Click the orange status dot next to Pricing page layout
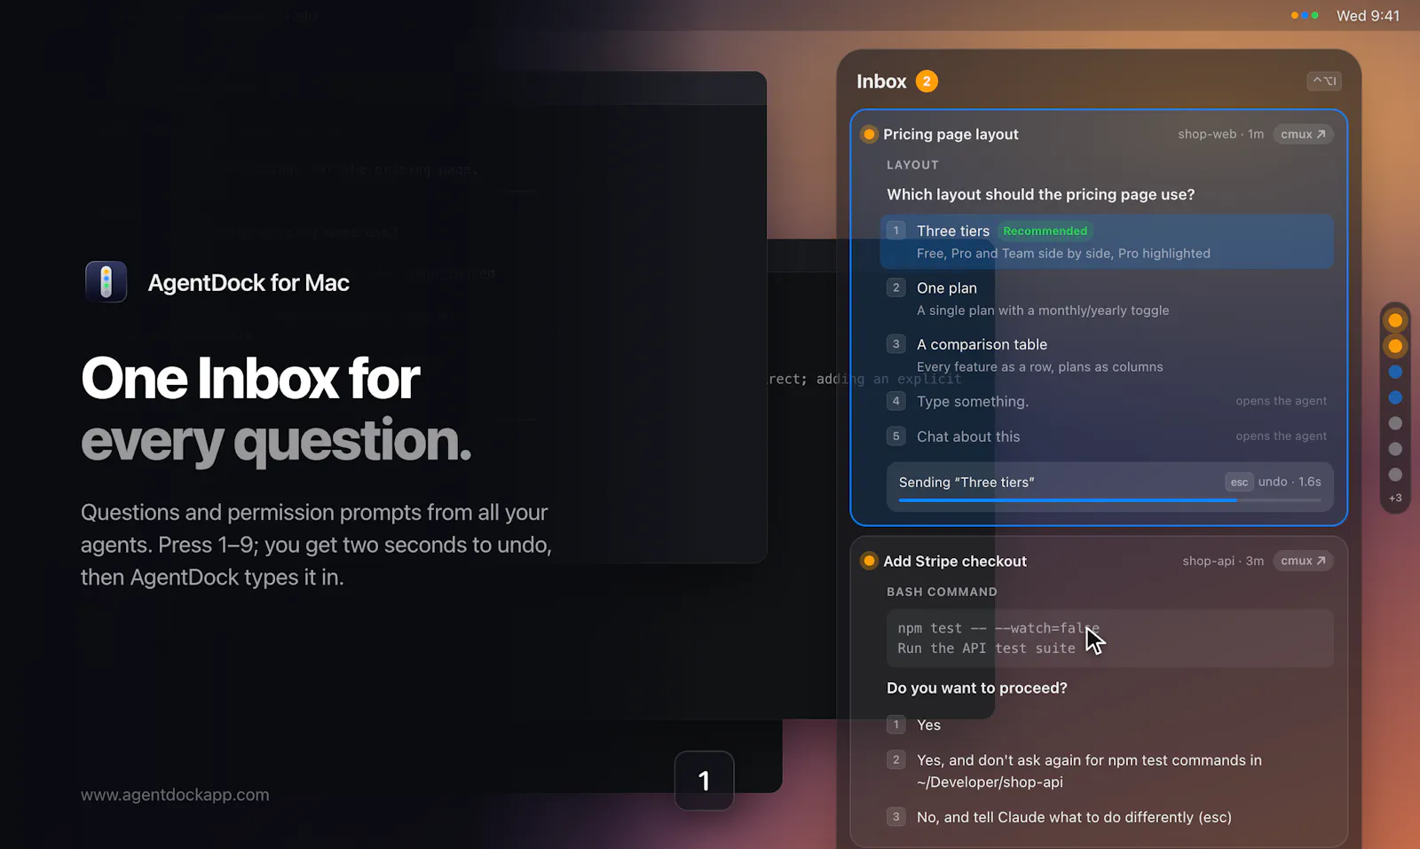This screenshot has height=849, width=1420. pyautogui.click(x=869, y=135)
